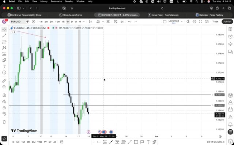234x145 pixels.
Task: Toggle stay in drawing mode
Action: coord(4,101)
